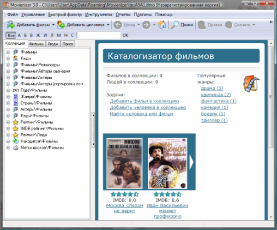Screen dimensions: 277x230
Task: Toggle the letter 'А' alphabet filter
Action: 19,35
